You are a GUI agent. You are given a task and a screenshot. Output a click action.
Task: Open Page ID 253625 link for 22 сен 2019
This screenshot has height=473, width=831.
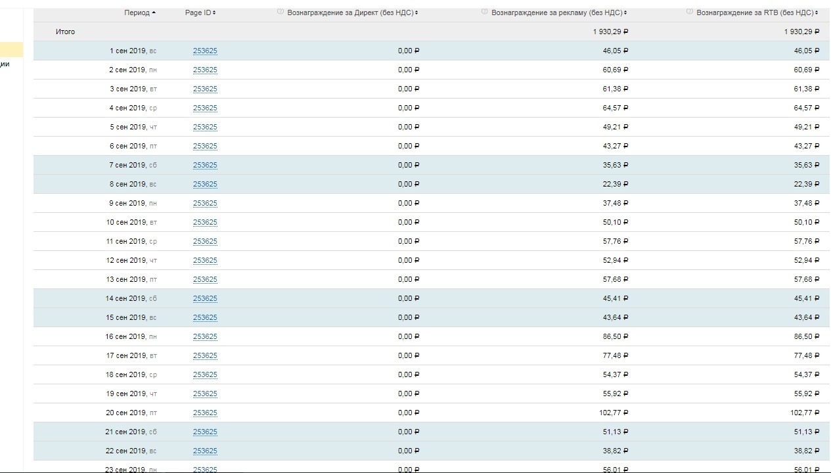coord(205,451)
